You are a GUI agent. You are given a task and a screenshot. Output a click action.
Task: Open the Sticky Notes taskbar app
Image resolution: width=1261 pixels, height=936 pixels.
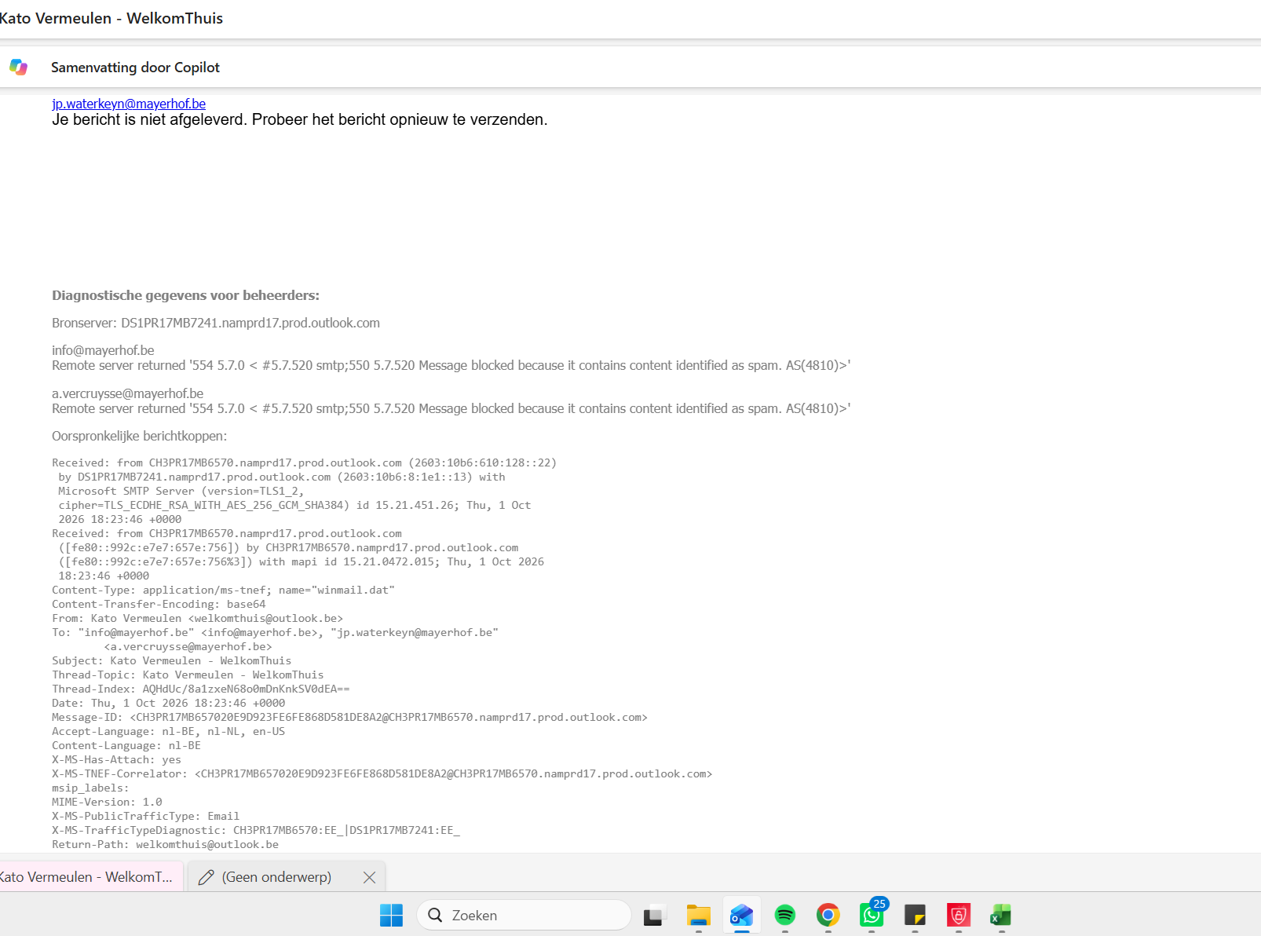click(x=915, y=915)
